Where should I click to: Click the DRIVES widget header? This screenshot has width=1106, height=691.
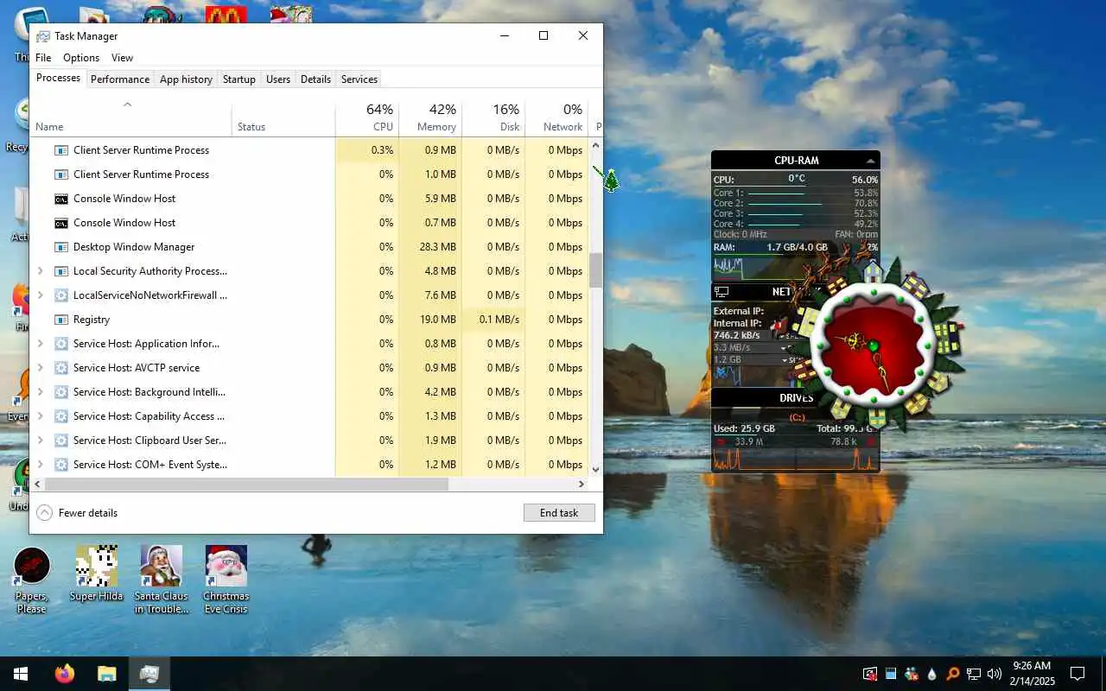click(x=795, y=398)
